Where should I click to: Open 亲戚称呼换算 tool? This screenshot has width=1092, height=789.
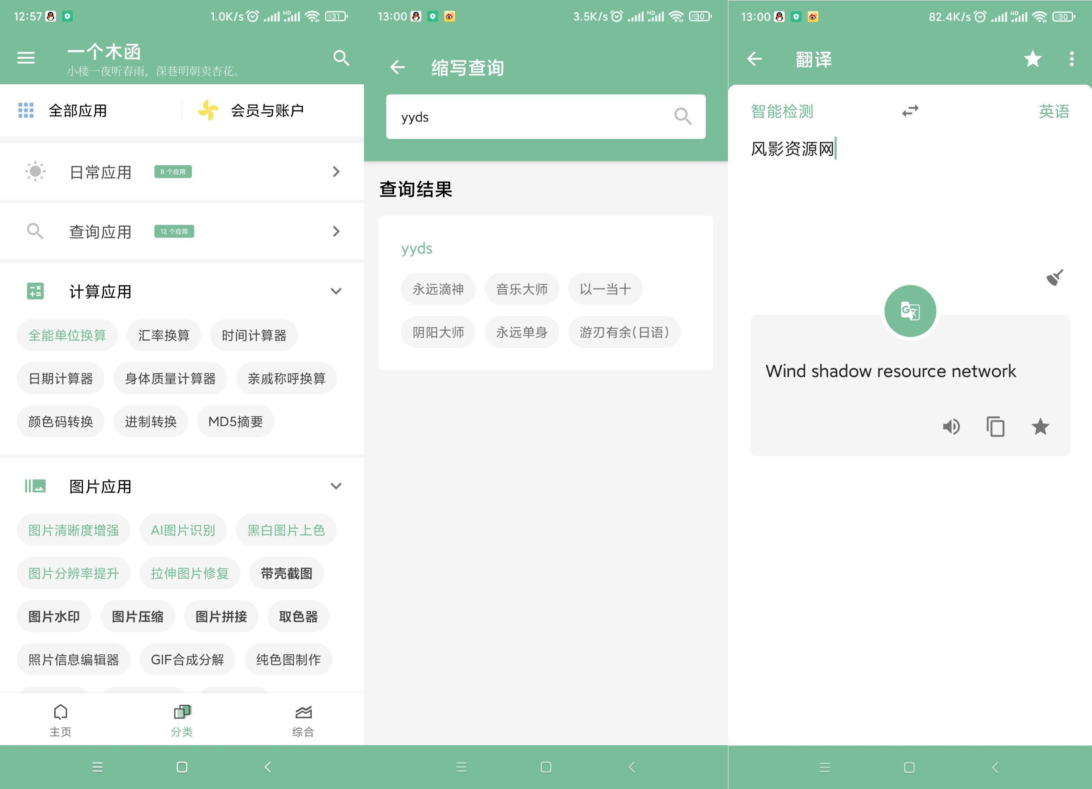[286, 378]
